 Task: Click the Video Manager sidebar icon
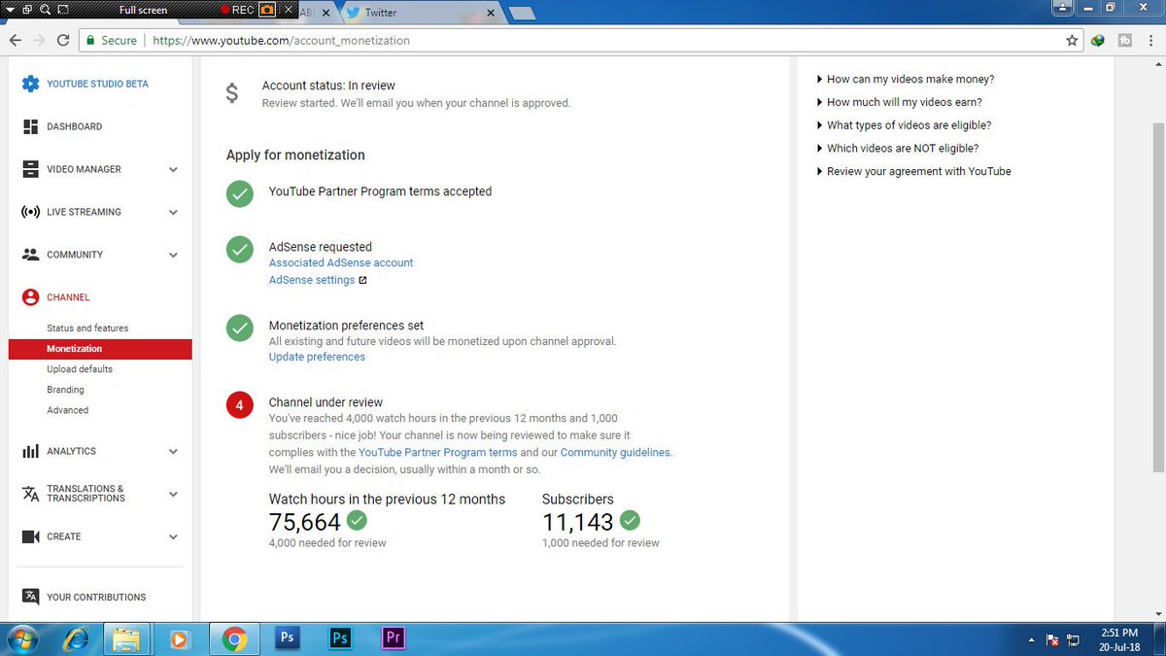pyautogui.click(x=30, y=169)
